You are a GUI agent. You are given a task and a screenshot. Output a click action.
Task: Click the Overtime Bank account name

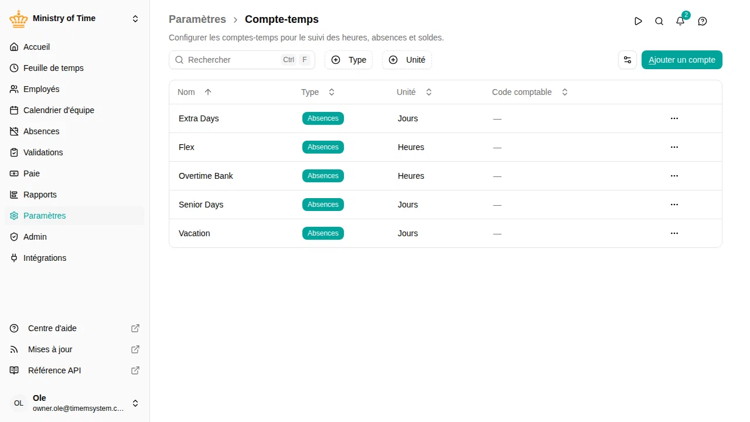click(206, 176)
